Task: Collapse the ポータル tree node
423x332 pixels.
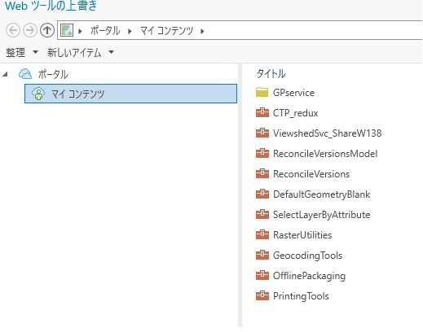Action: (5, 74)
